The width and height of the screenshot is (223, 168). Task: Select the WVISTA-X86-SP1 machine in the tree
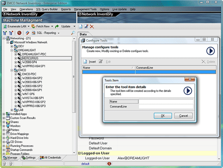[x=33, y=98]
